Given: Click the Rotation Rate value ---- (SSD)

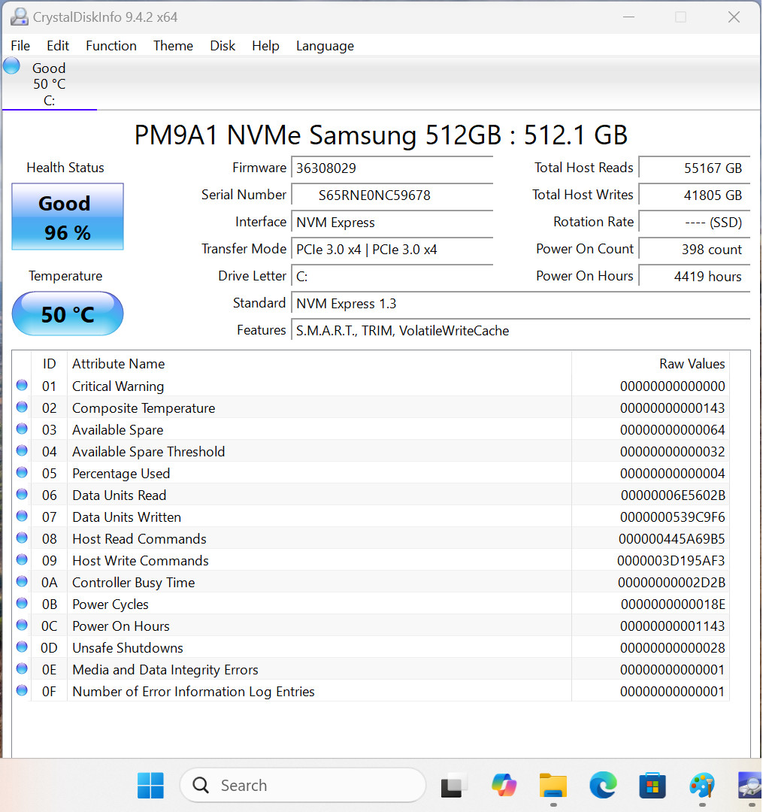Looking at the screenshot, I should [x=694, y=222].
